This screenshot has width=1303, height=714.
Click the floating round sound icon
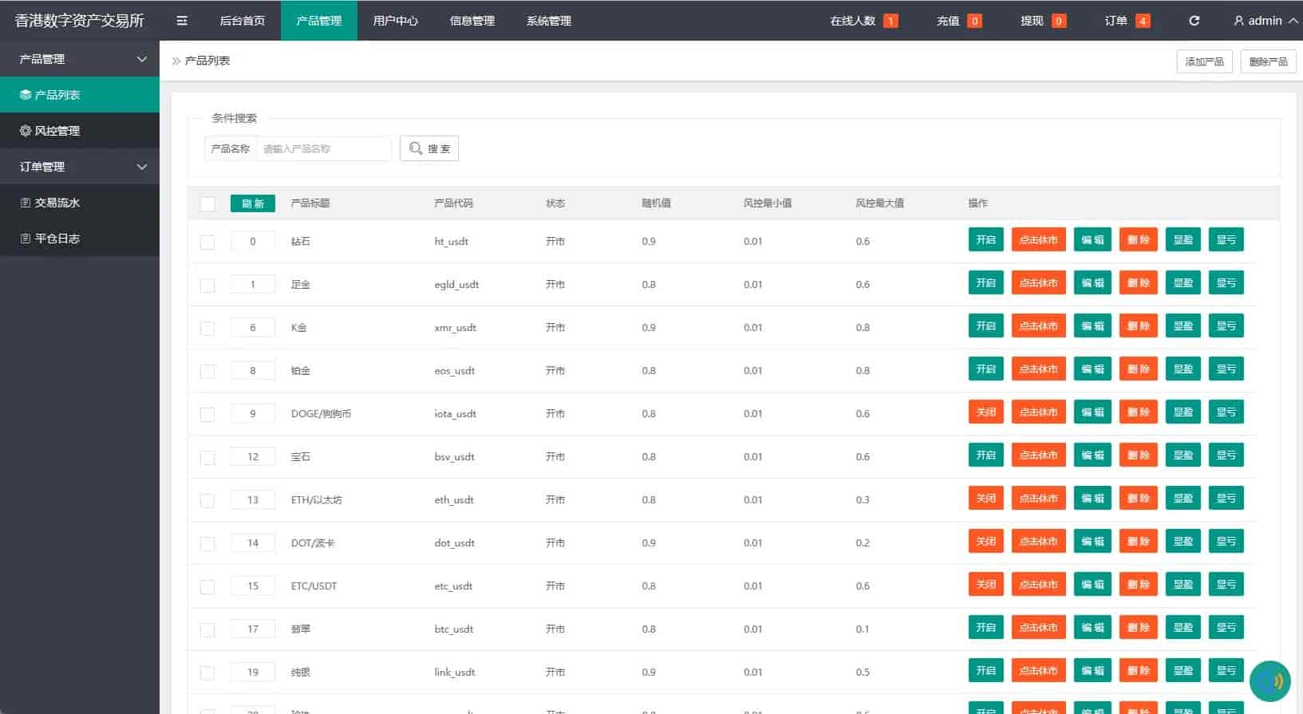click(1270, 680)
